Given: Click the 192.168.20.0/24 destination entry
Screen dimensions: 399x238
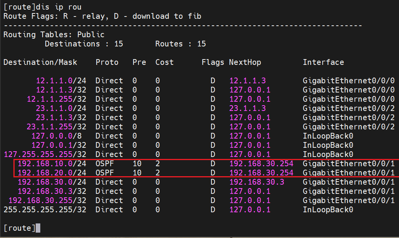Looking at the screenshot, I should pyautogui.click(x=52, y=173).
